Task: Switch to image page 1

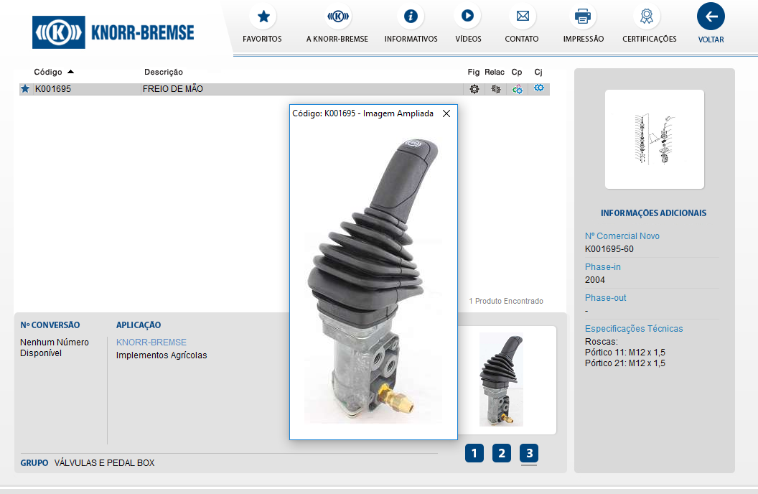Action: point(474,453)
